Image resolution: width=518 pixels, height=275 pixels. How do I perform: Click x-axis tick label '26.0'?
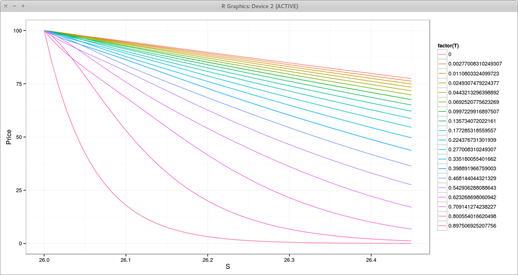(x=44, y=260)
